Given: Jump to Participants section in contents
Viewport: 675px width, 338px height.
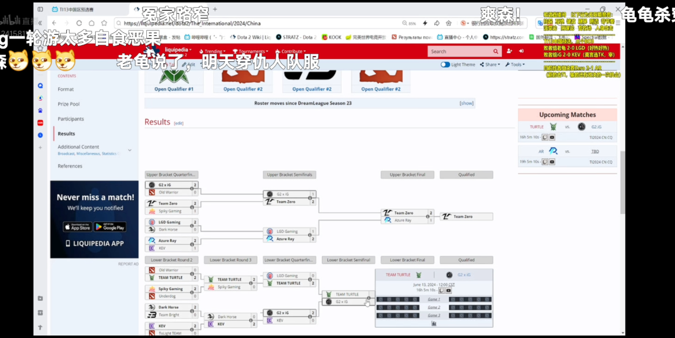Looking at the screenshot, I should [71, 119].
